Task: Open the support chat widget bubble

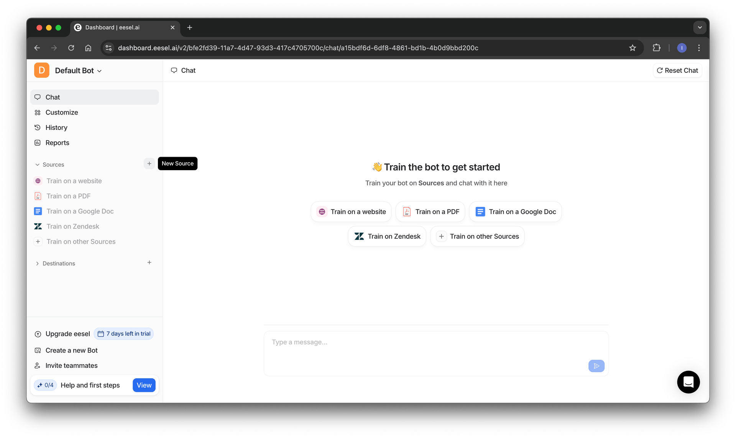Action: point(688,382)
